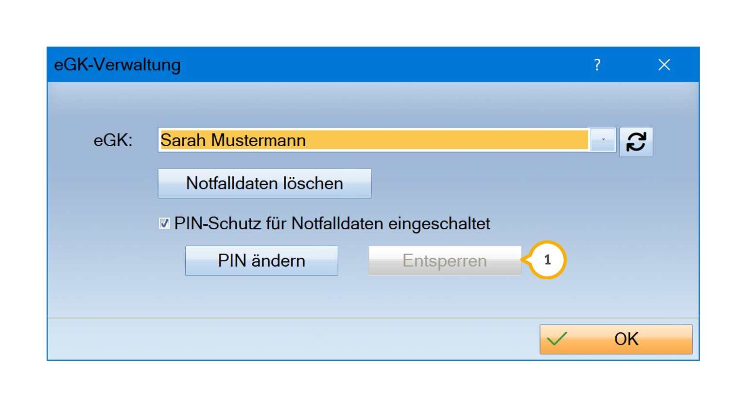The image size is (747, 408).
Task: Click the eGK-Verwaltung title bar text
Action: (x=117, y=65)
